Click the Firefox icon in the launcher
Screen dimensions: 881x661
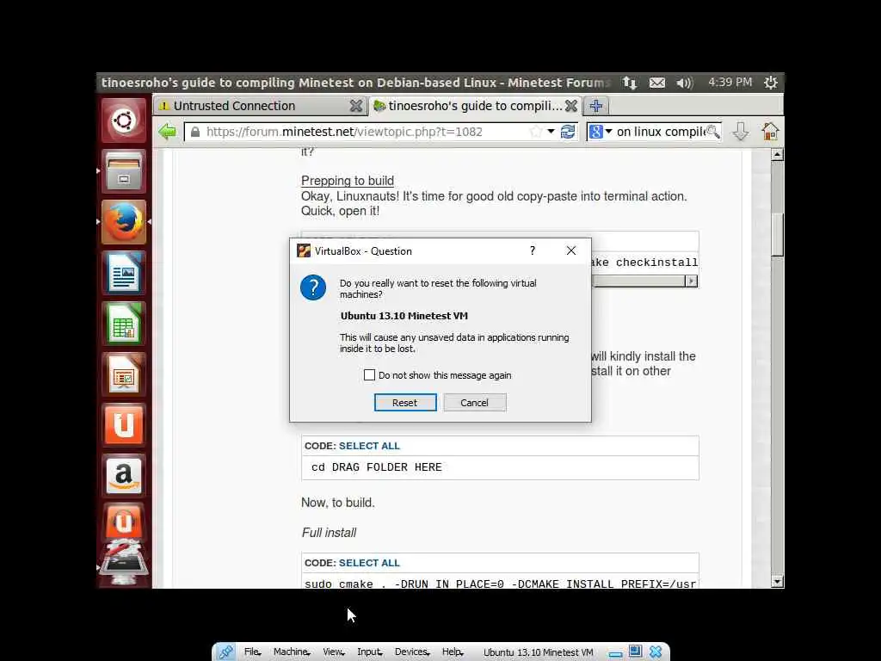click(124, 222)
